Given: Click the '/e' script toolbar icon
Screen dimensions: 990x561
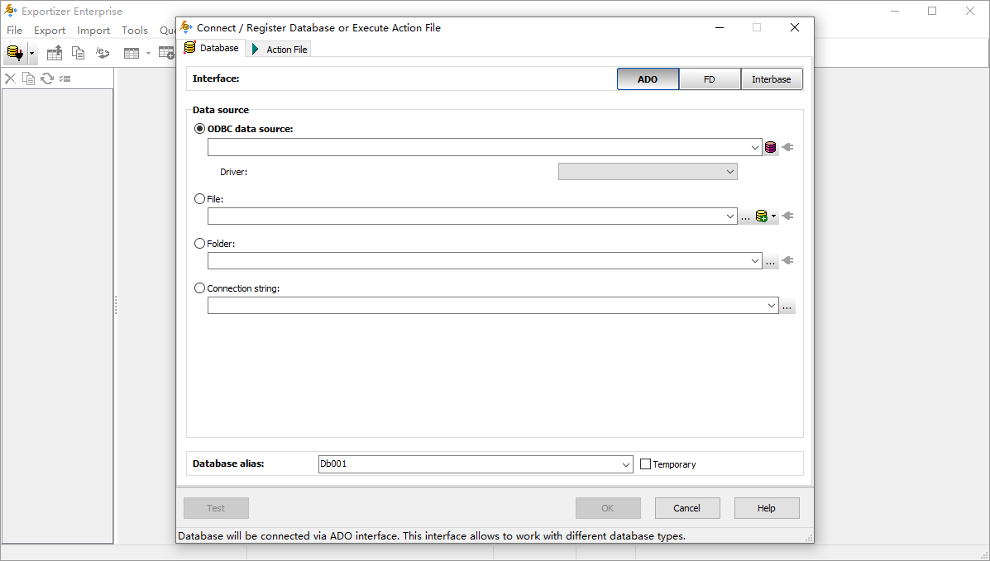Looking at the screenshot, I should (103, 53).
